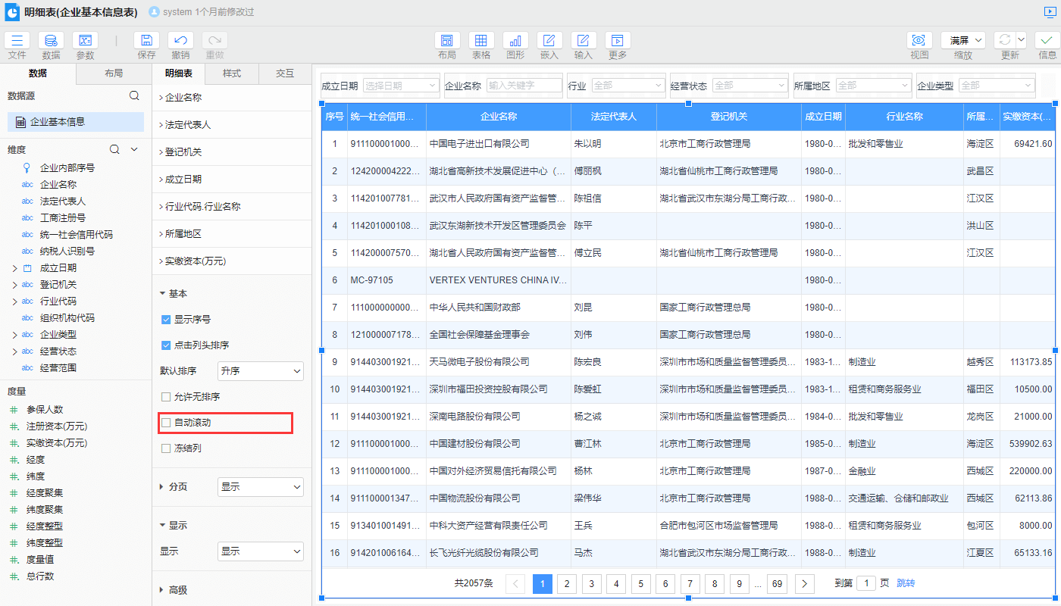This screenshot has height=606, width=1061.
Task: Open the Chart (图形) icon
Action: [x=515, y=41]
